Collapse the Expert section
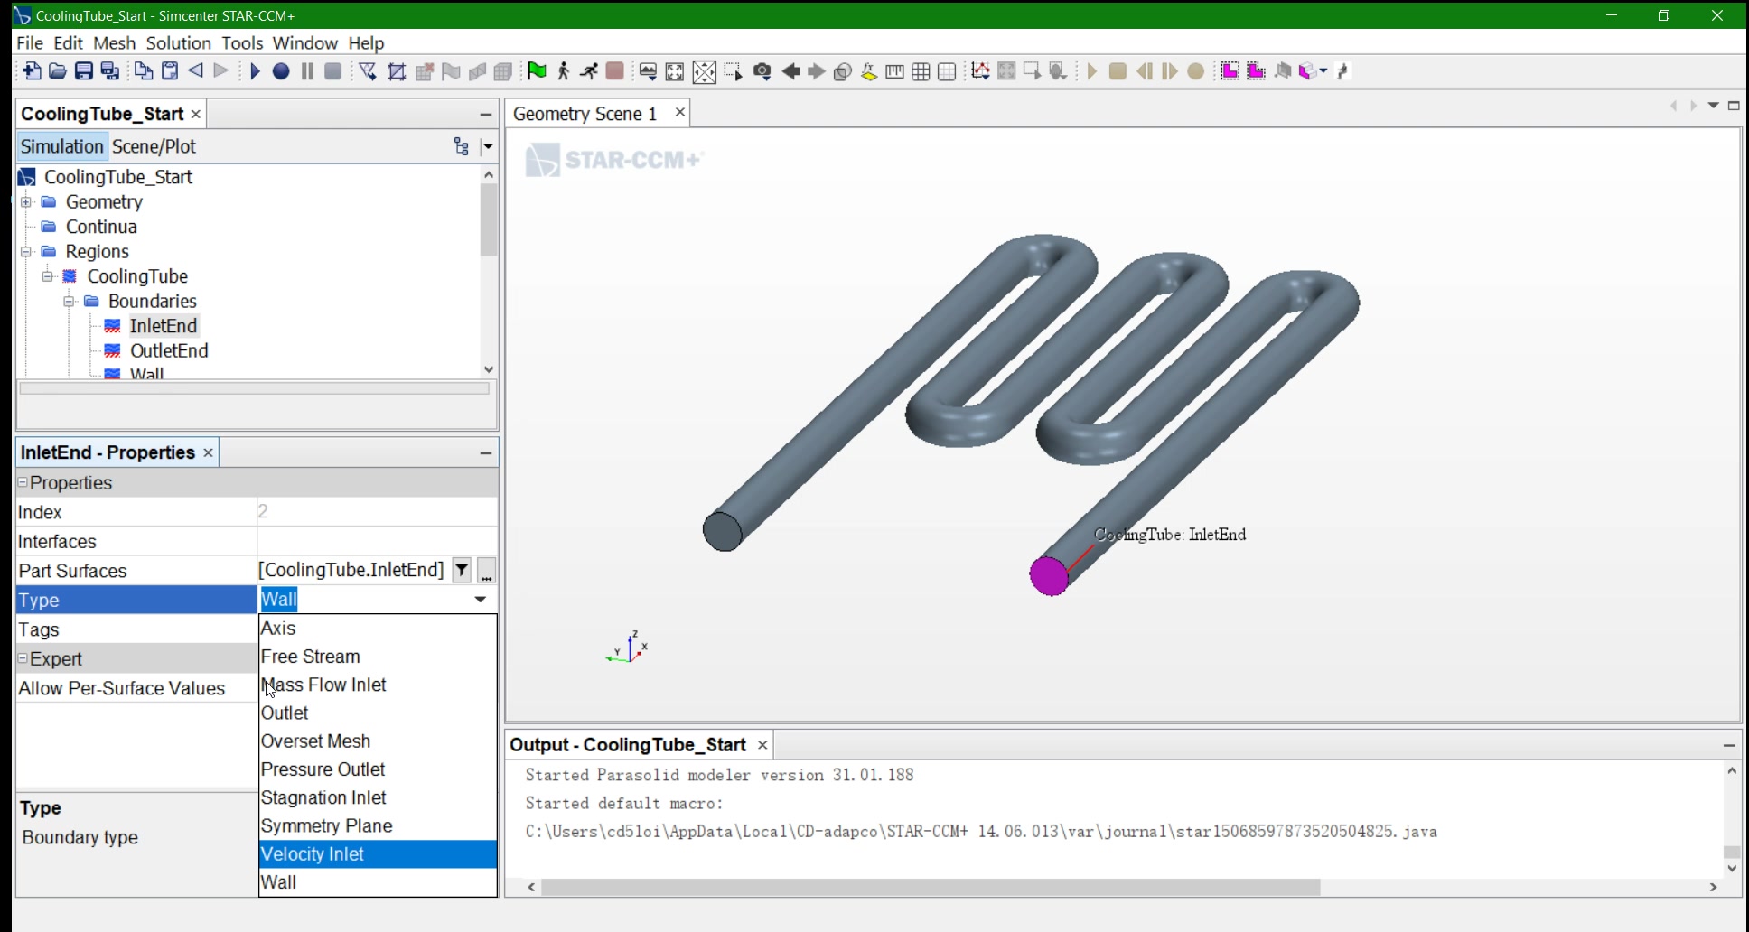Viewport: 1749px width, 932px height. [x=23, y=658]
